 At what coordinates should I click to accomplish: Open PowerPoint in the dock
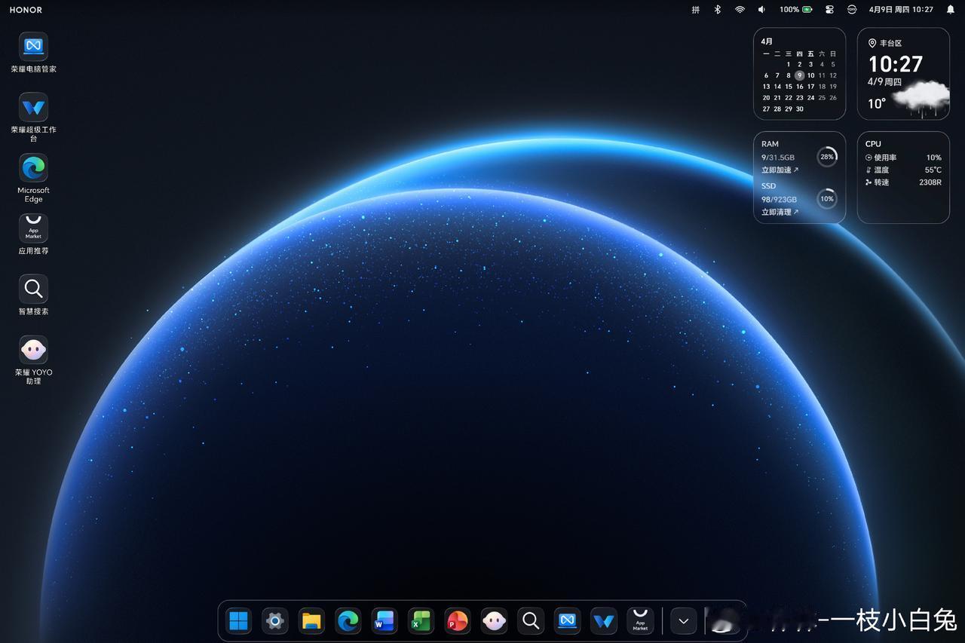pos(458,621)
